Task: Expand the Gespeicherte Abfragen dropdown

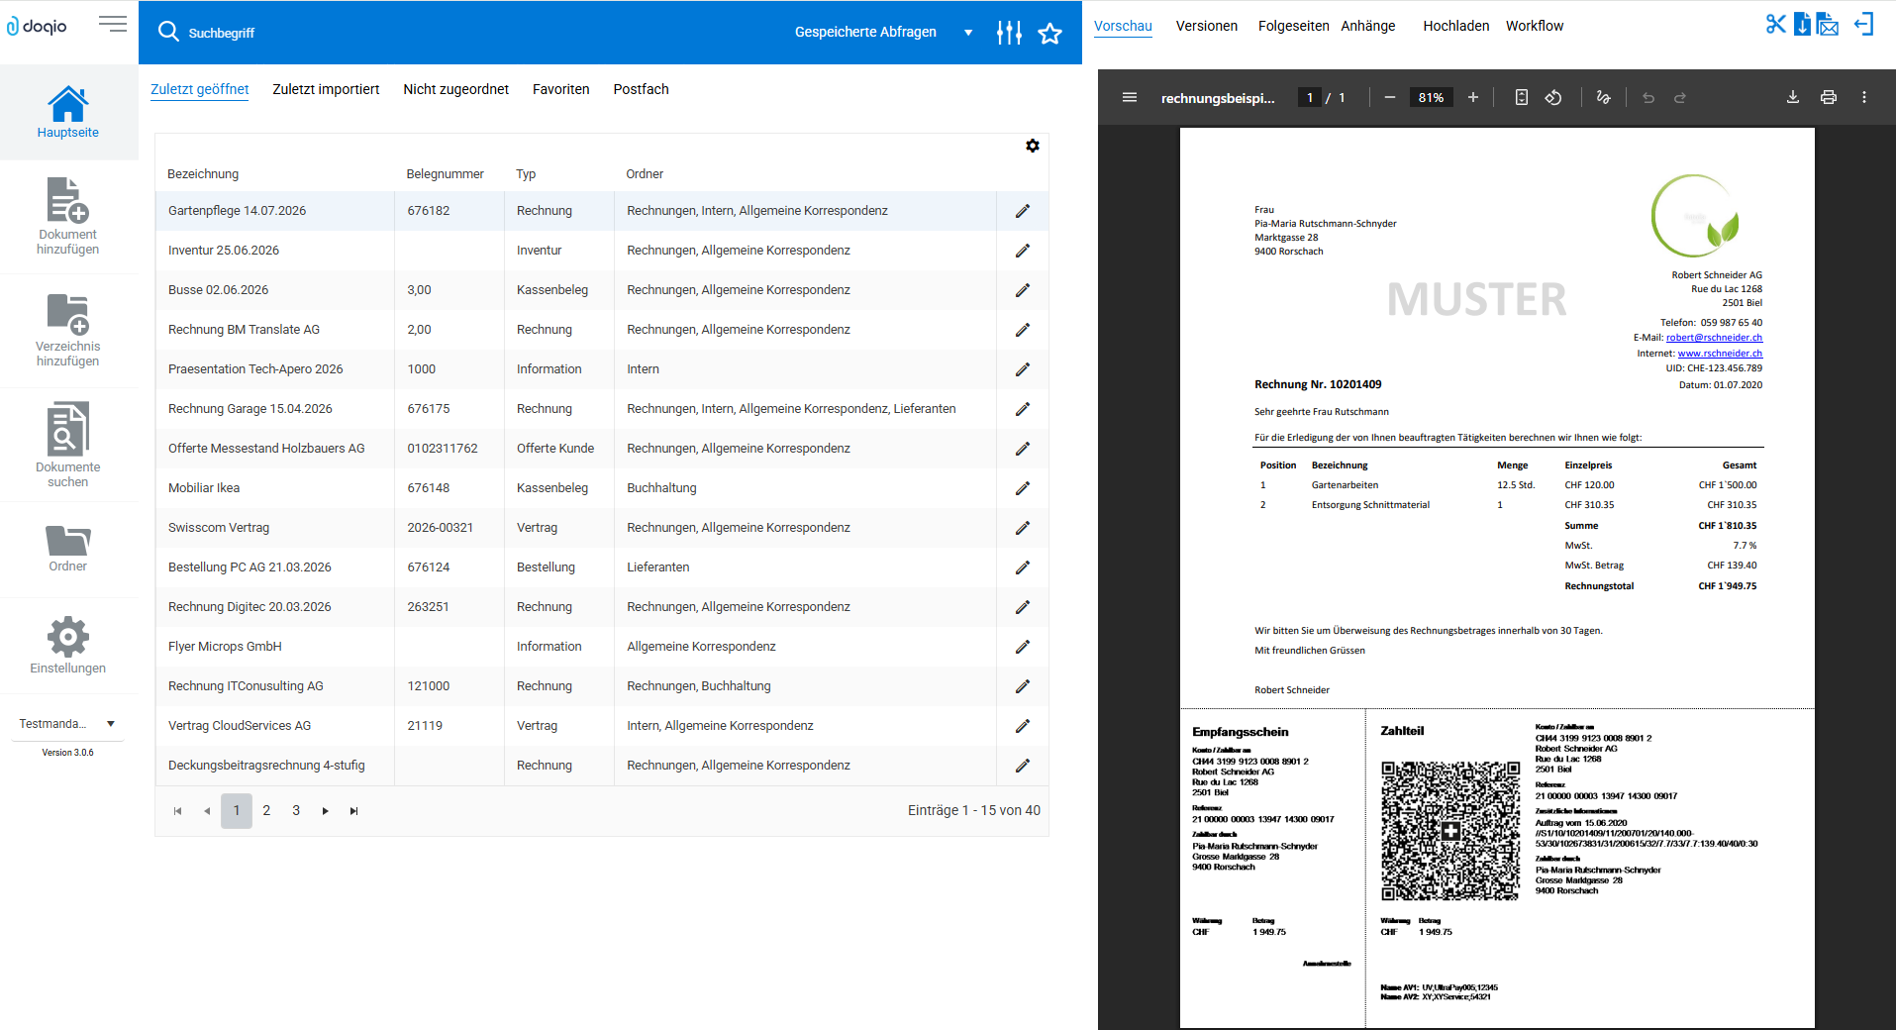Action: pos(967,33)
